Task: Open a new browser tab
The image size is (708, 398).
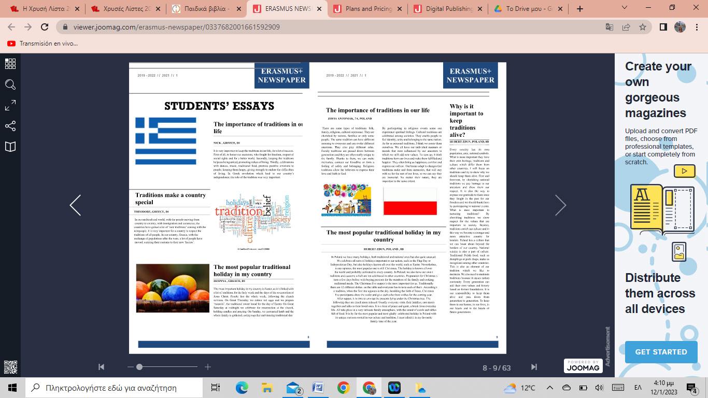Action: pos(580,9)
